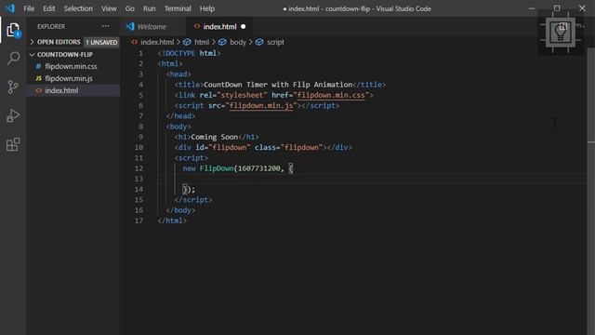Open the Extensions view icon
Screen dimensions: 595x335
click(x=13, y=144)
